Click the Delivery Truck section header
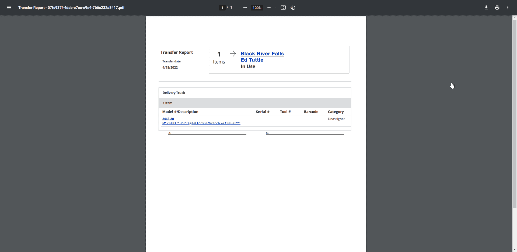 [174, 93]
